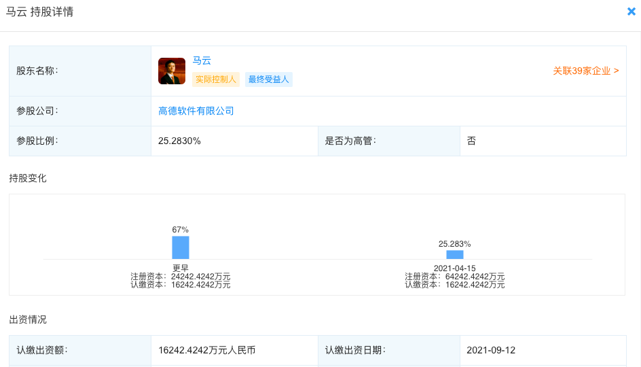
Task: Select 认缴资本 under the 更早 bar
Action: 181,285
